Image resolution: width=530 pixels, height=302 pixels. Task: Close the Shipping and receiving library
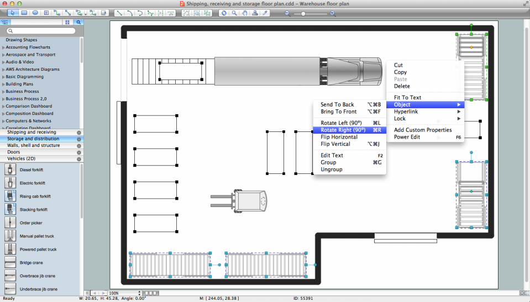pos(78,133)
